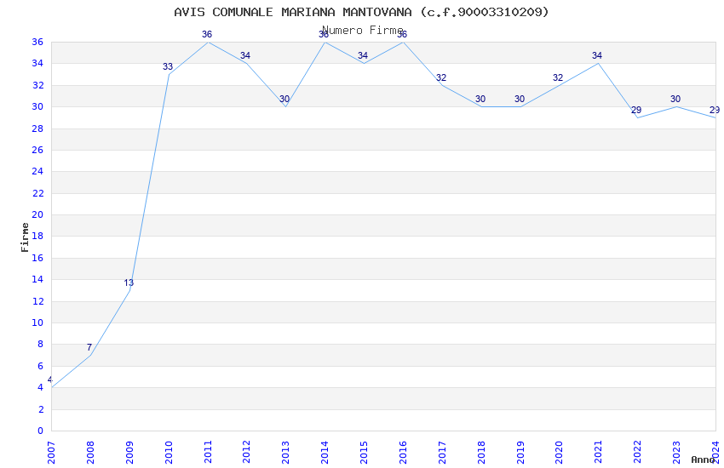The image size is (724, 468).
Task: Click the y-axis tick value 18
Action: [x=37, y=236]
